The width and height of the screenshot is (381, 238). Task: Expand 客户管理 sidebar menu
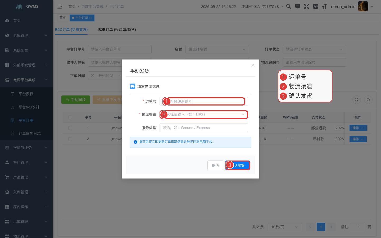(x=26, y=162)
